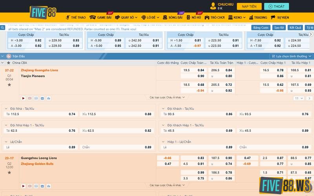Screen dimensions: 314x196
Task: Open SỰ KIỆN events menu
Action: pos(280,17)
